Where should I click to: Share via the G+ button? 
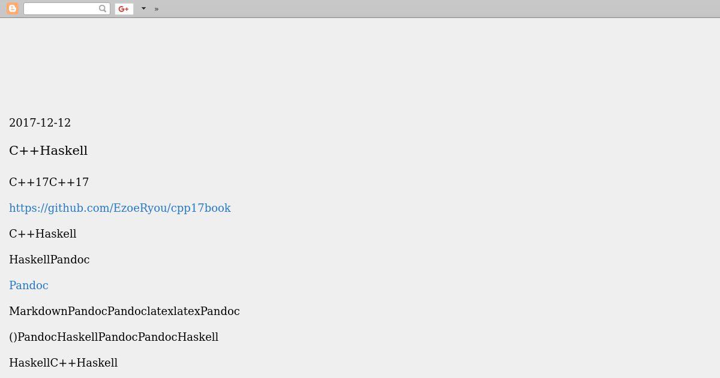124,8
